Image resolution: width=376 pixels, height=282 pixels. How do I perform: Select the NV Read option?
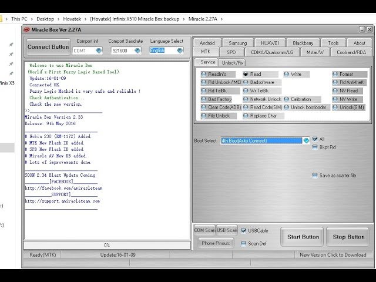[335, 90]
